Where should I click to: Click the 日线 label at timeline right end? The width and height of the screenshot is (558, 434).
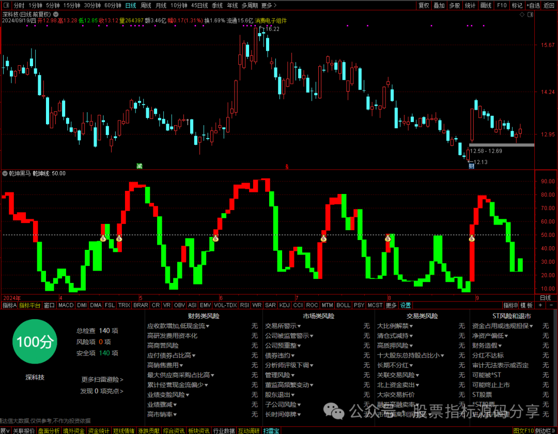pos(545,298)
